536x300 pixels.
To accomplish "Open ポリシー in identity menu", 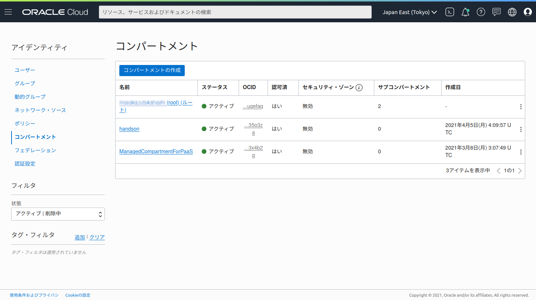I will [x=25, y=123].
